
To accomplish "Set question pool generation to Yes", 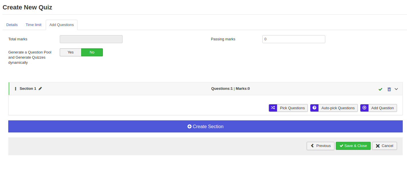I will click(71, 52).
